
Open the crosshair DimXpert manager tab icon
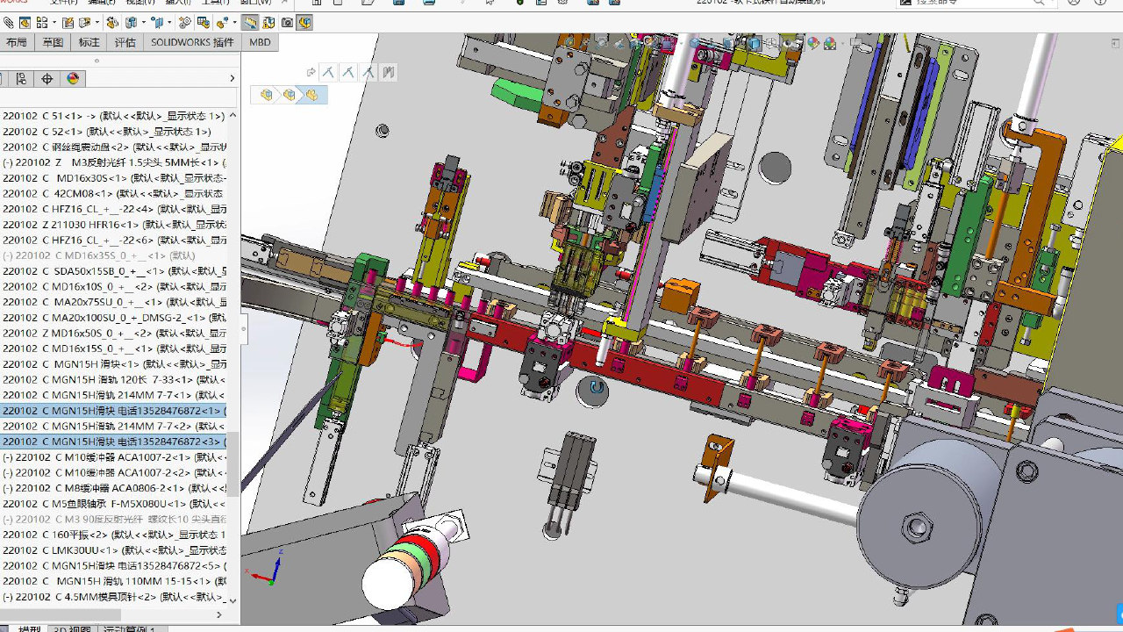pyautogui.click(x=46, y=78)
